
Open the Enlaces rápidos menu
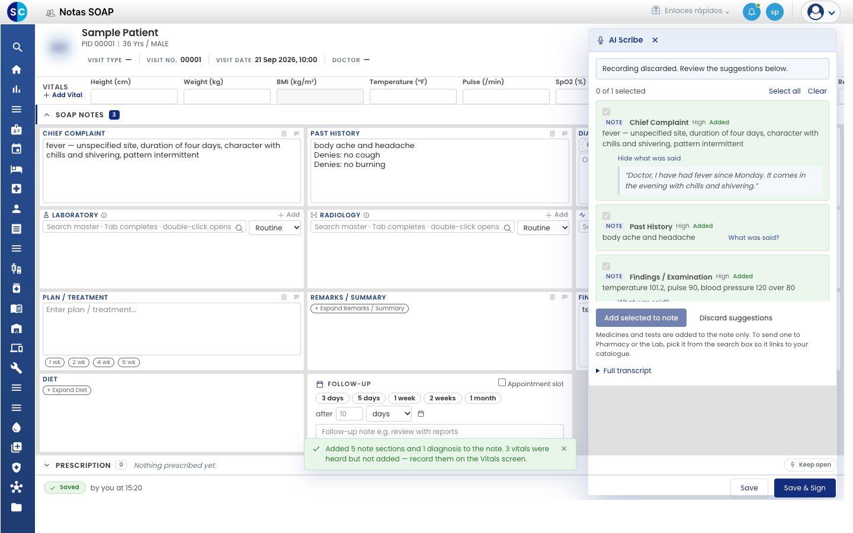point(690,11)
